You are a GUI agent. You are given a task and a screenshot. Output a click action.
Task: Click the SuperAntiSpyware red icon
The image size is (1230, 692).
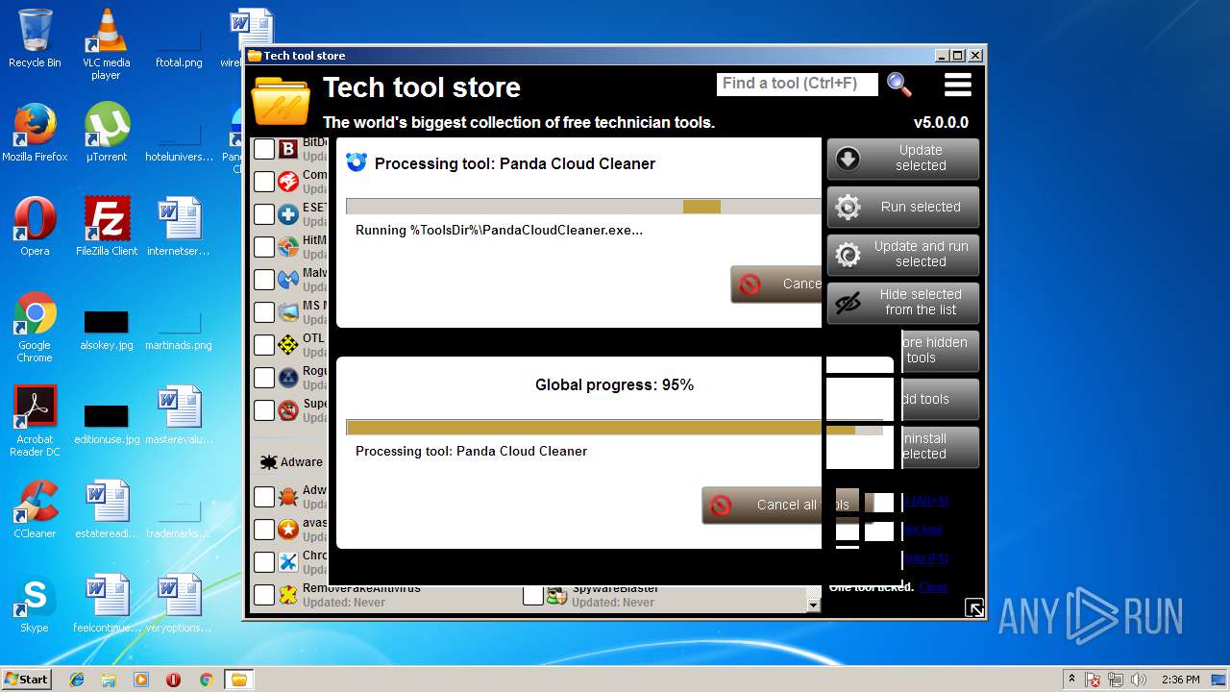click(288, 410)
